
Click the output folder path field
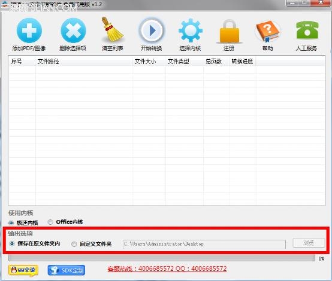[x=204, y=244]
